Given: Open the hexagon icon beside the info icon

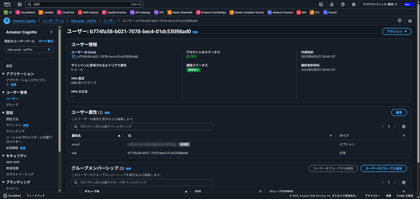Looking at the screenshot, I should 410,21.
